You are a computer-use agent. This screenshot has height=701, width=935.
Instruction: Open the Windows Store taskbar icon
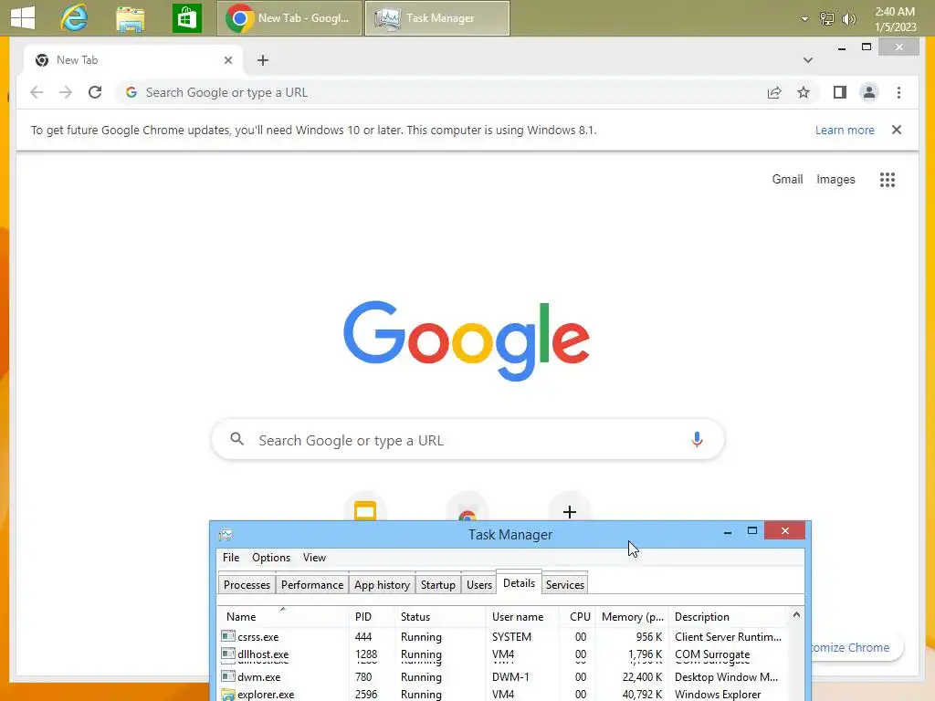tap(186, 18)
